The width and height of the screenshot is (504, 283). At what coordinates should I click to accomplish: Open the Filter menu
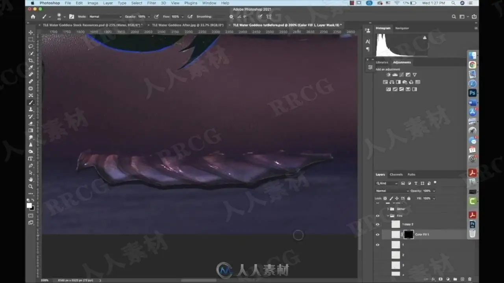152,3
